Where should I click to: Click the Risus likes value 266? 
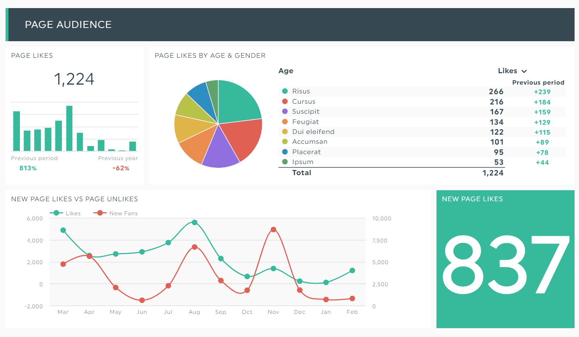(x=496, y=92)
